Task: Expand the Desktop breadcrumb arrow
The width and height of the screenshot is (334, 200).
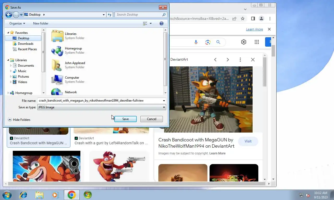Action: (44, 15)
